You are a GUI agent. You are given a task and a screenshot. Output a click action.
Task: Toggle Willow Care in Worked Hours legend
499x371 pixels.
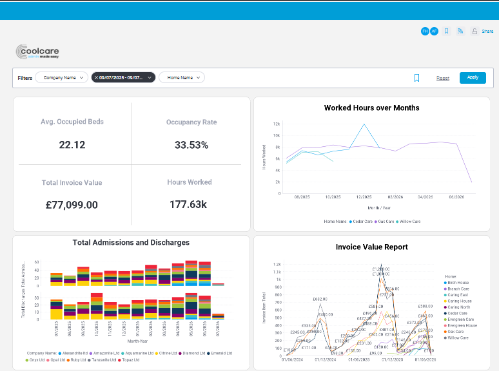pyautogui.click(x=408, y=222)
